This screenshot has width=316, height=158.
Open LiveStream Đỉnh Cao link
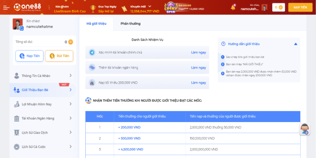(70, 11)
